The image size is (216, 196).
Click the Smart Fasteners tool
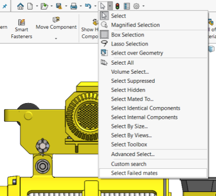21,29
